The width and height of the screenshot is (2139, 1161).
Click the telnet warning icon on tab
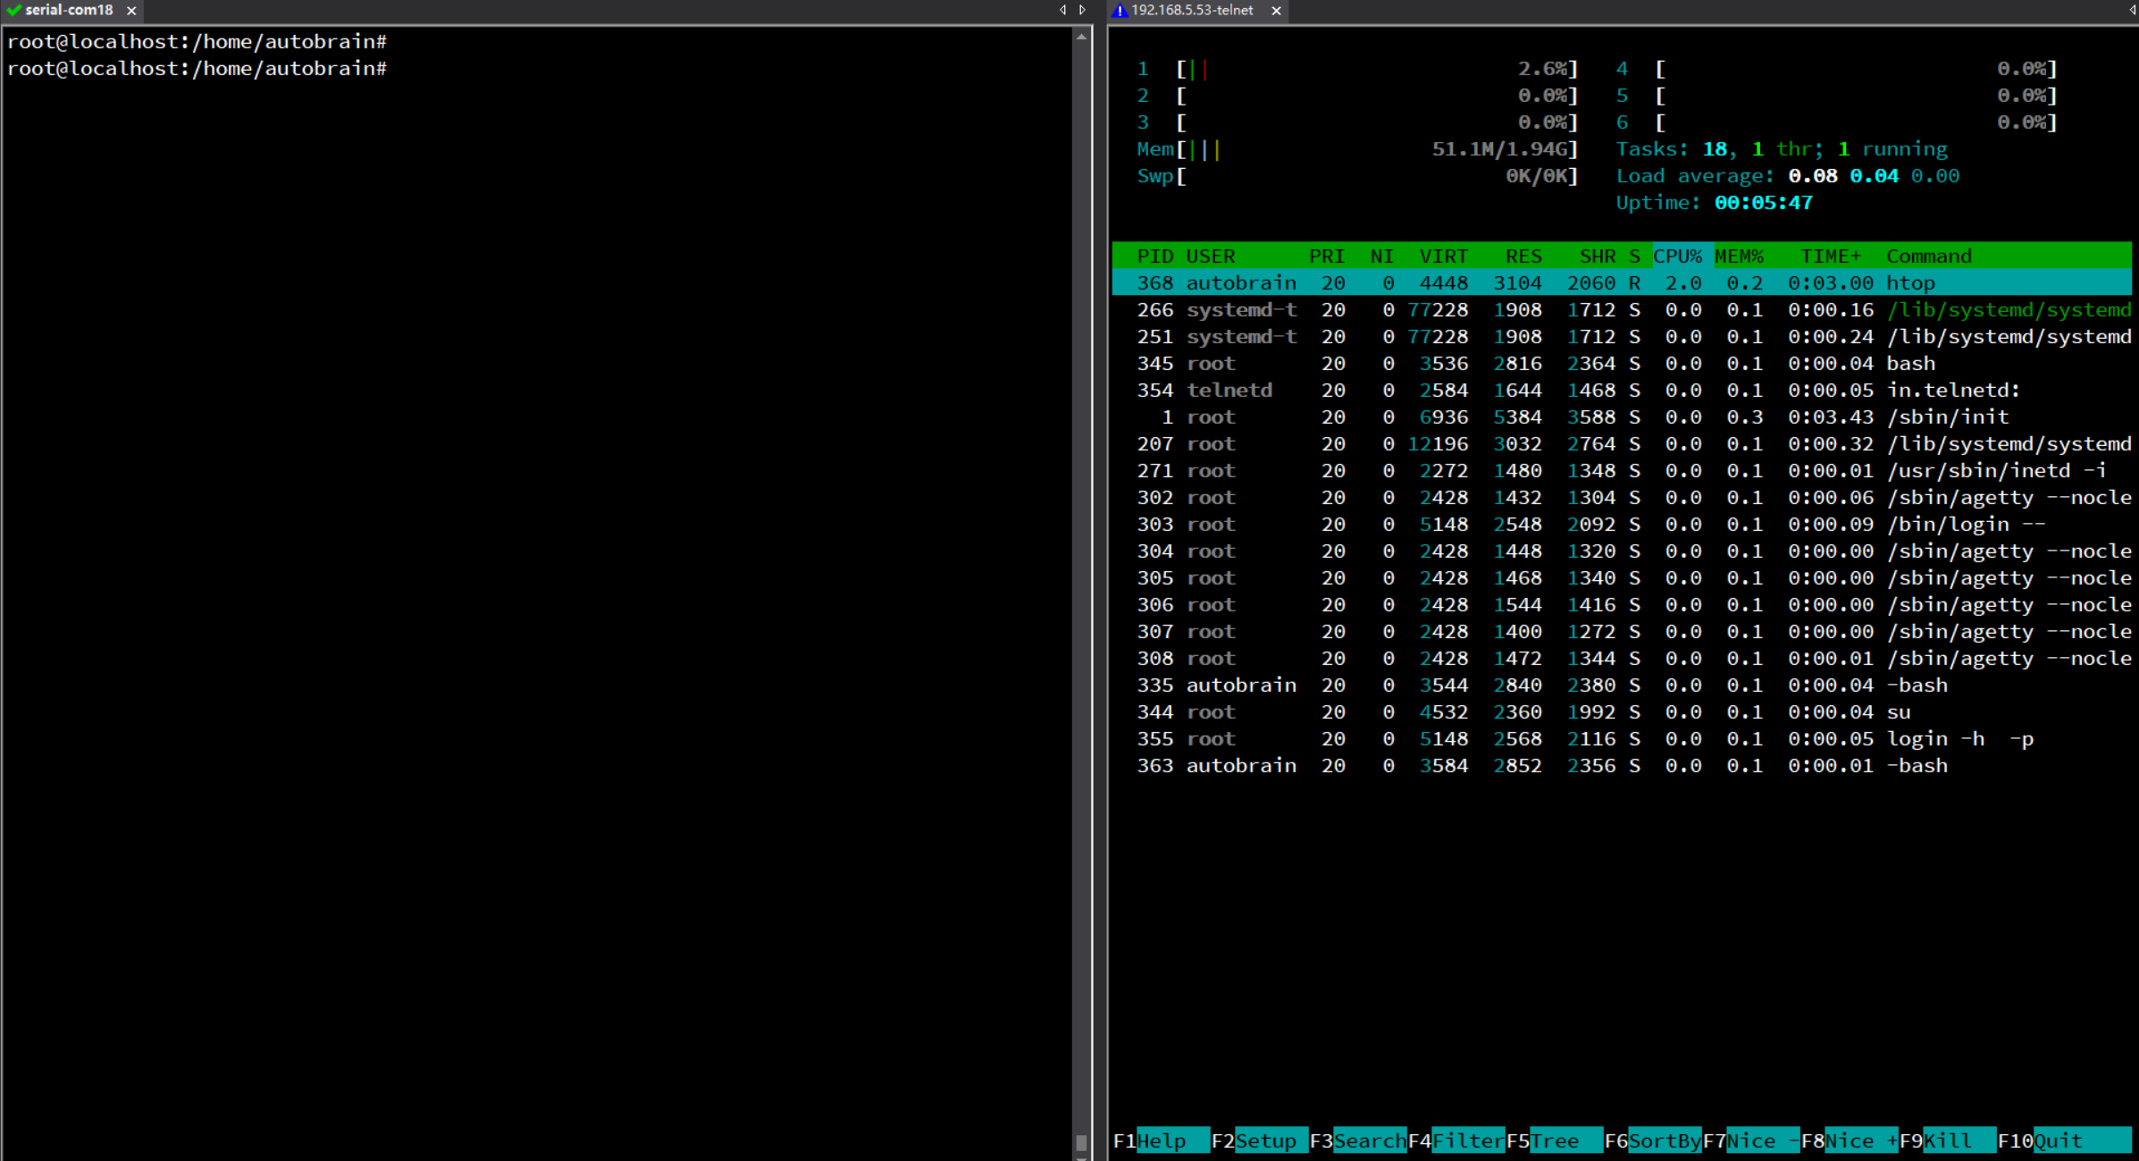(1120, 11)
